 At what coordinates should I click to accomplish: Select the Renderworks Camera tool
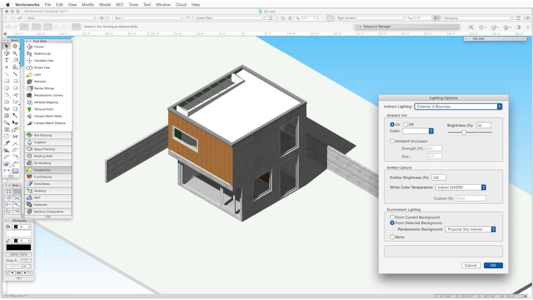(48, 95)
